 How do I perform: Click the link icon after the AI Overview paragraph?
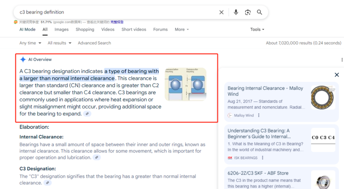tap(87, 113)
